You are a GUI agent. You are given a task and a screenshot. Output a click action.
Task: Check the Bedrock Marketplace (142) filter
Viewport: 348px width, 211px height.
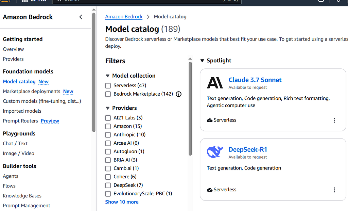click(108, 94)
